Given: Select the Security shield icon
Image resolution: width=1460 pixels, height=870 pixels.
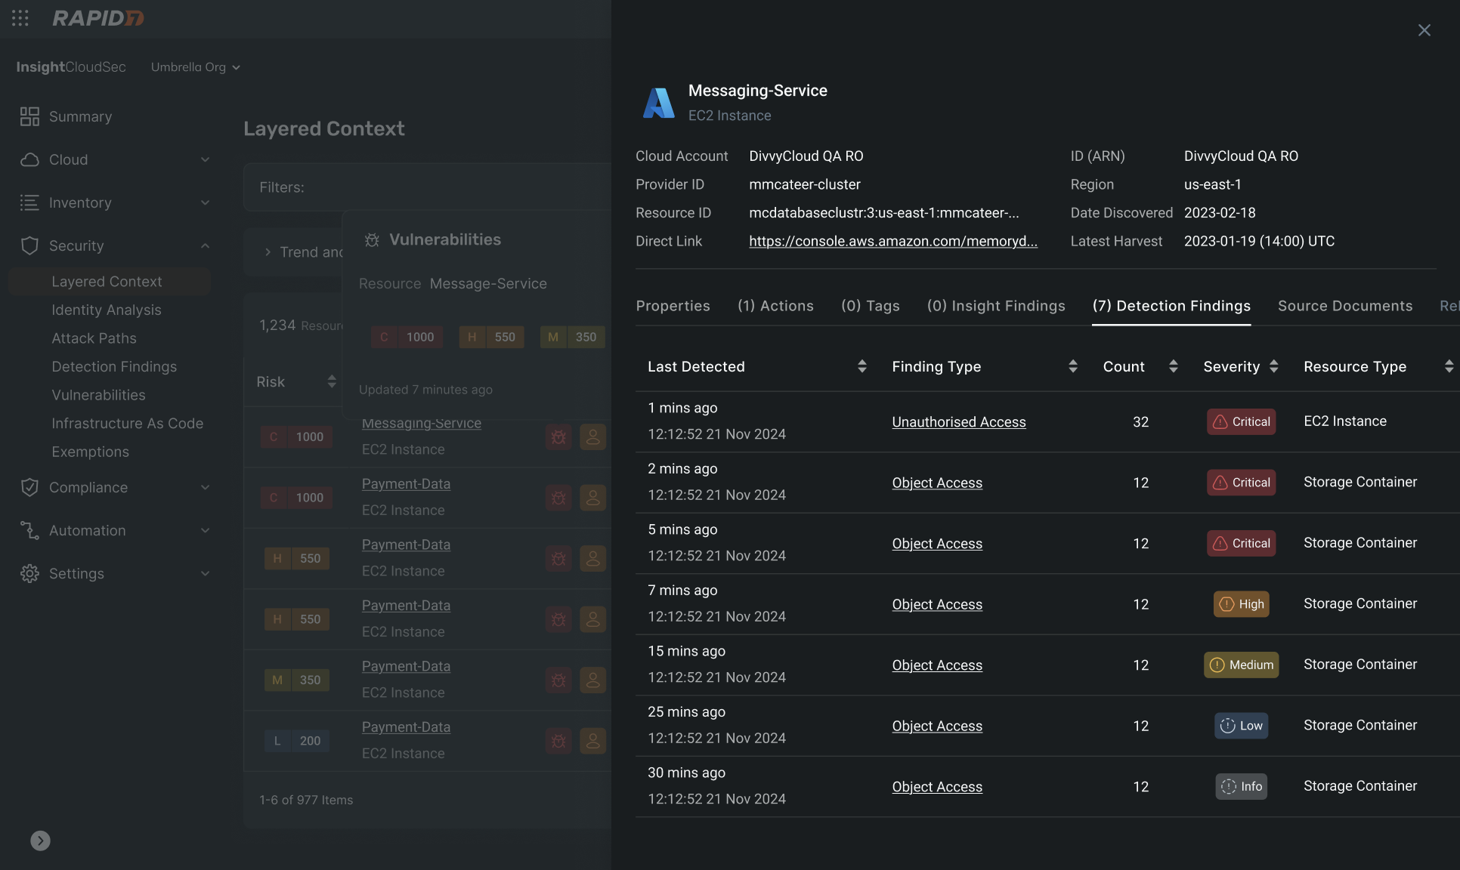Looking at the screenshot, I should click(x=29, y=245).
